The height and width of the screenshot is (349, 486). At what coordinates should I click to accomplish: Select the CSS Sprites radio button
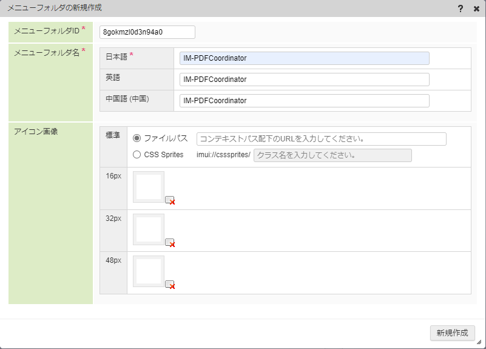(137, 155)
